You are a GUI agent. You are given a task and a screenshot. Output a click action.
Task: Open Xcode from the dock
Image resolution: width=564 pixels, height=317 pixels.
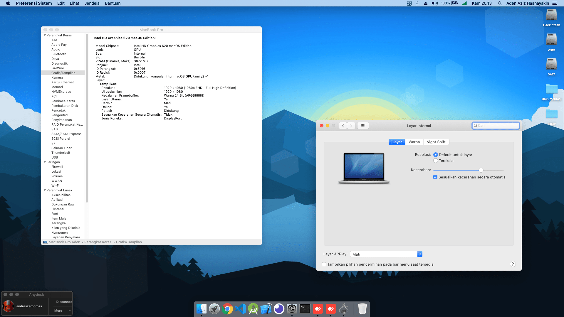coord(266,309)
